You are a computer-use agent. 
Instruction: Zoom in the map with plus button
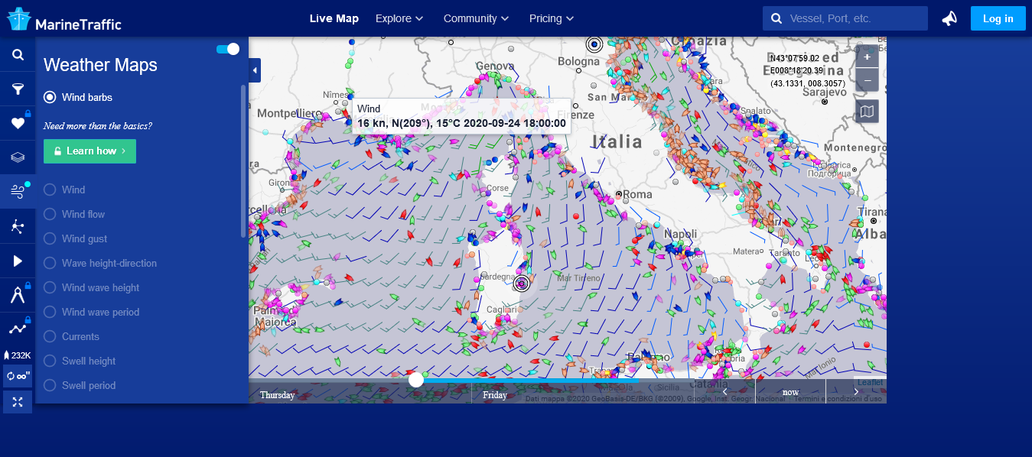(867, 57)
